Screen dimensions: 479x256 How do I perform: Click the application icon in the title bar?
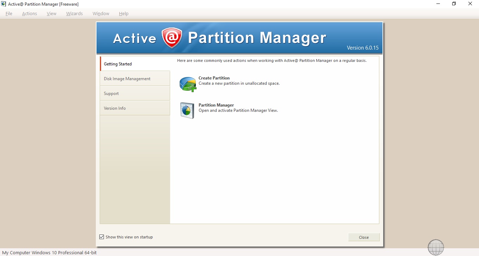pos(3,4)
